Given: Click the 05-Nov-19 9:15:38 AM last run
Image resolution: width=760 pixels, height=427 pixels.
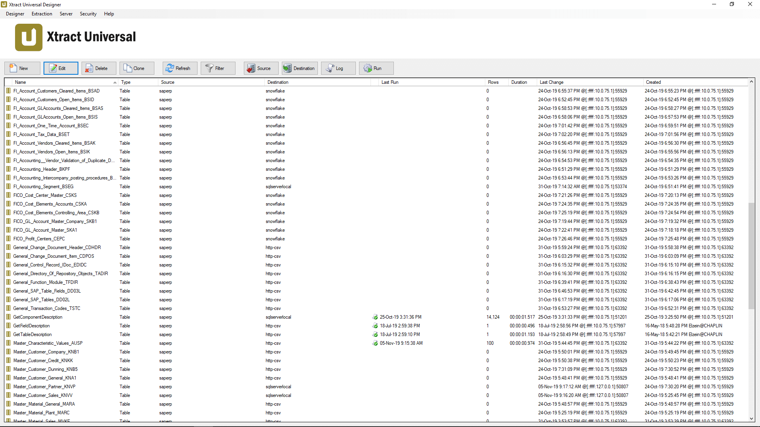Looking at the screenshot, I should coord(401,343).
